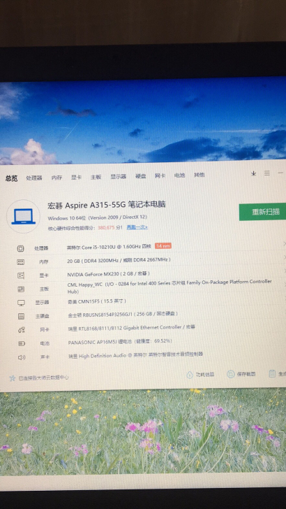Screen dimensions: 286x509
Task: Click the sound card speaker icon
Action: [x=22, y=357]
